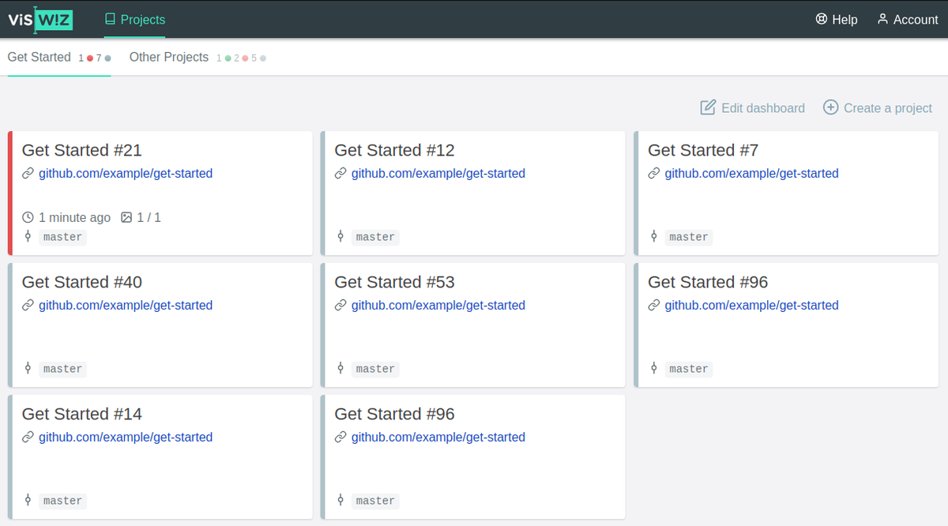Click the Edit dashboard pencil icon

point(708,107)
